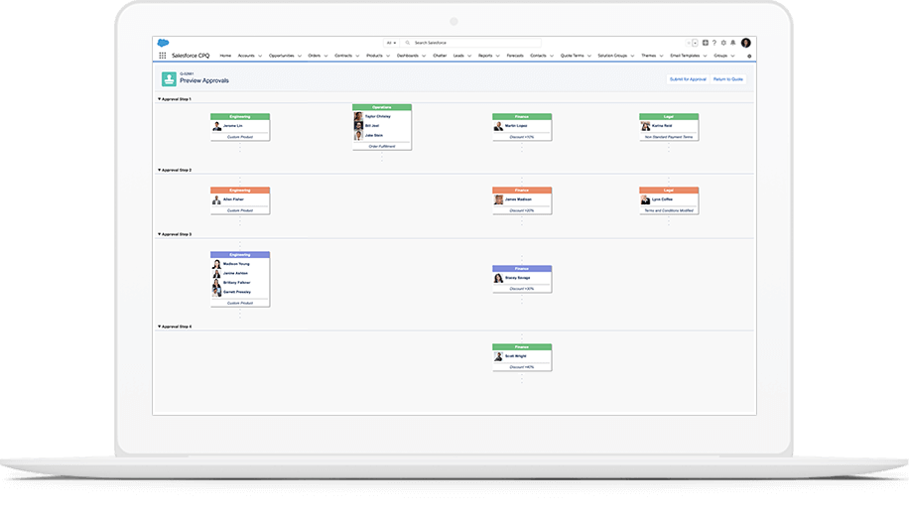909x518 pixels.
Task: Open the App Launcher grid icon
Action: coord(163,56)
